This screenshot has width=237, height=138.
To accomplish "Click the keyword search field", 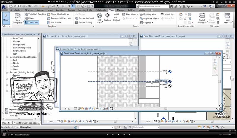I will [154, 6].
